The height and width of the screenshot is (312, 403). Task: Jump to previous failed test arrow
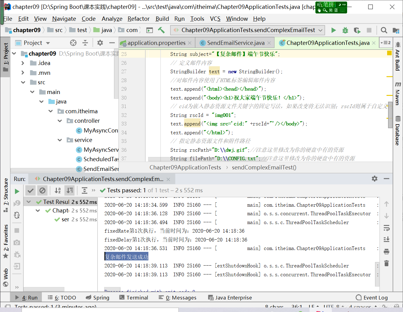(387, 204)
